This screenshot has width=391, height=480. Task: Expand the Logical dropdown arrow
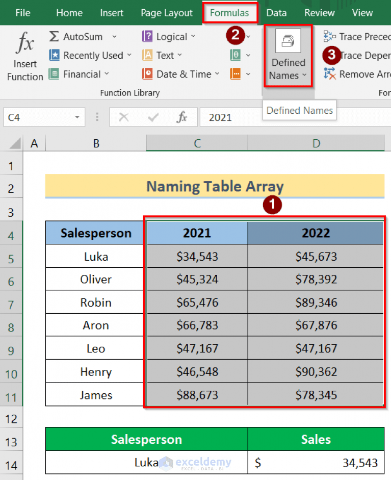(193, 36)
